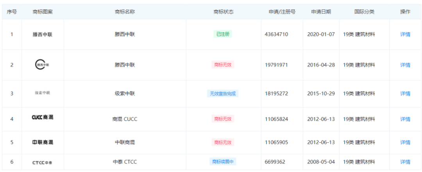Click the CTCC中泰 trademark image

coord(42,162)
